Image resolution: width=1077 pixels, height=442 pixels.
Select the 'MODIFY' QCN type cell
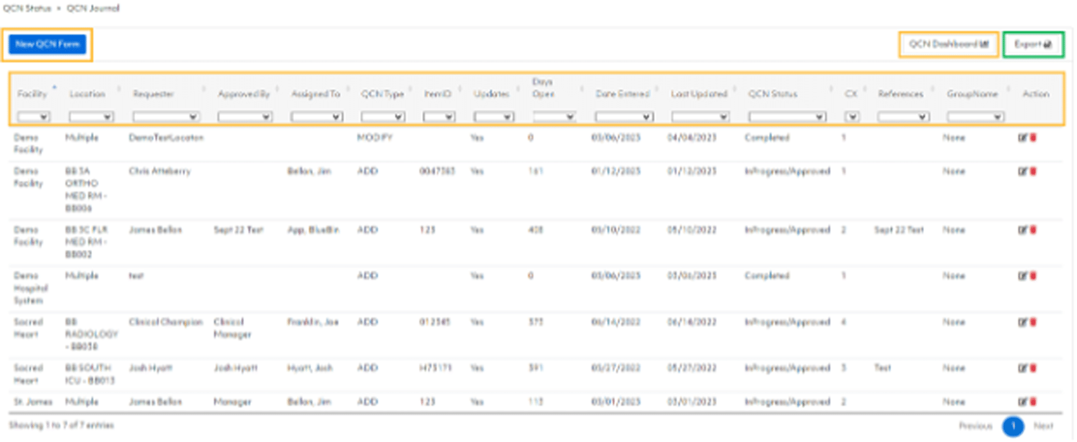click(x=375, y=138)
